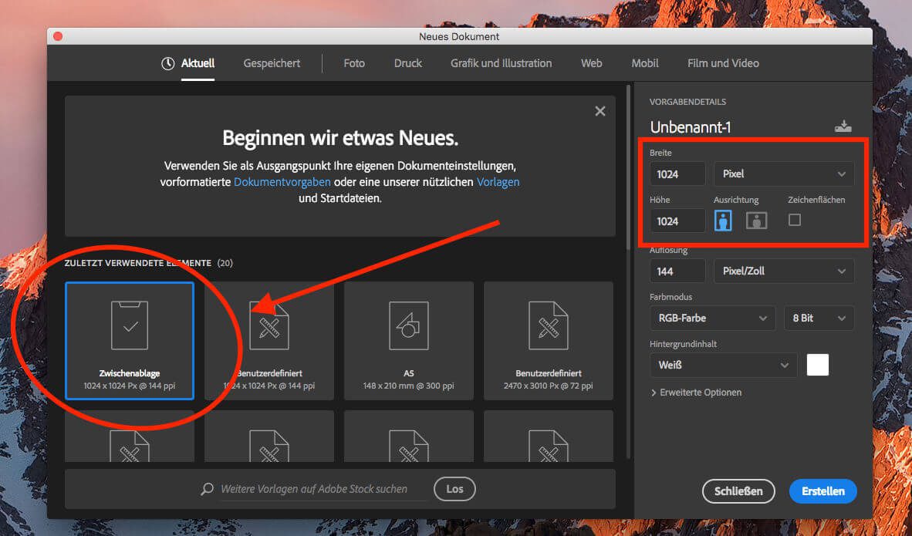Switch to the Gespeichert tab
Image resolution: width=912 pixels, height=536 pixels.
(272, 63)
